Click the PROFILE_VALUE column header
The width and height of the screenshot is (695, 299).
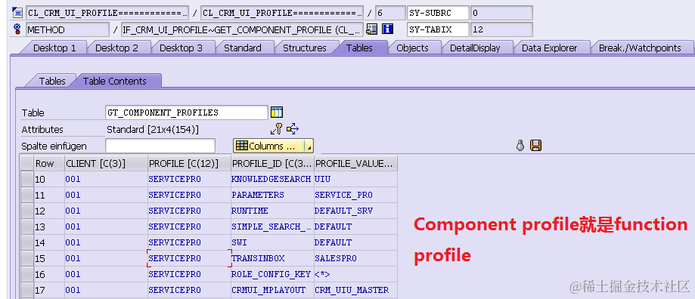pyautogui.click(x=355, y=163)
